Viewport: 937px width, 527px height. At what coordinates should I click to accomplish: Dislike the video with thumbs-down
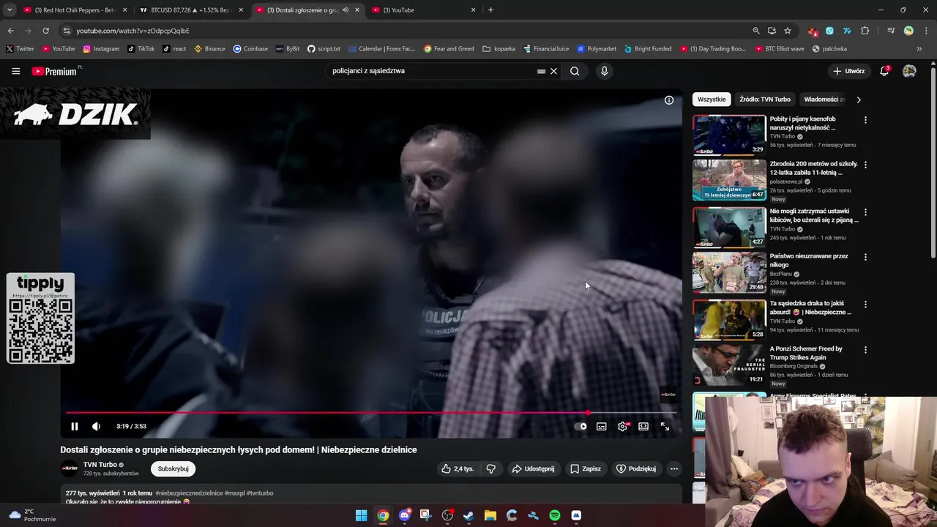coord(491,468)
